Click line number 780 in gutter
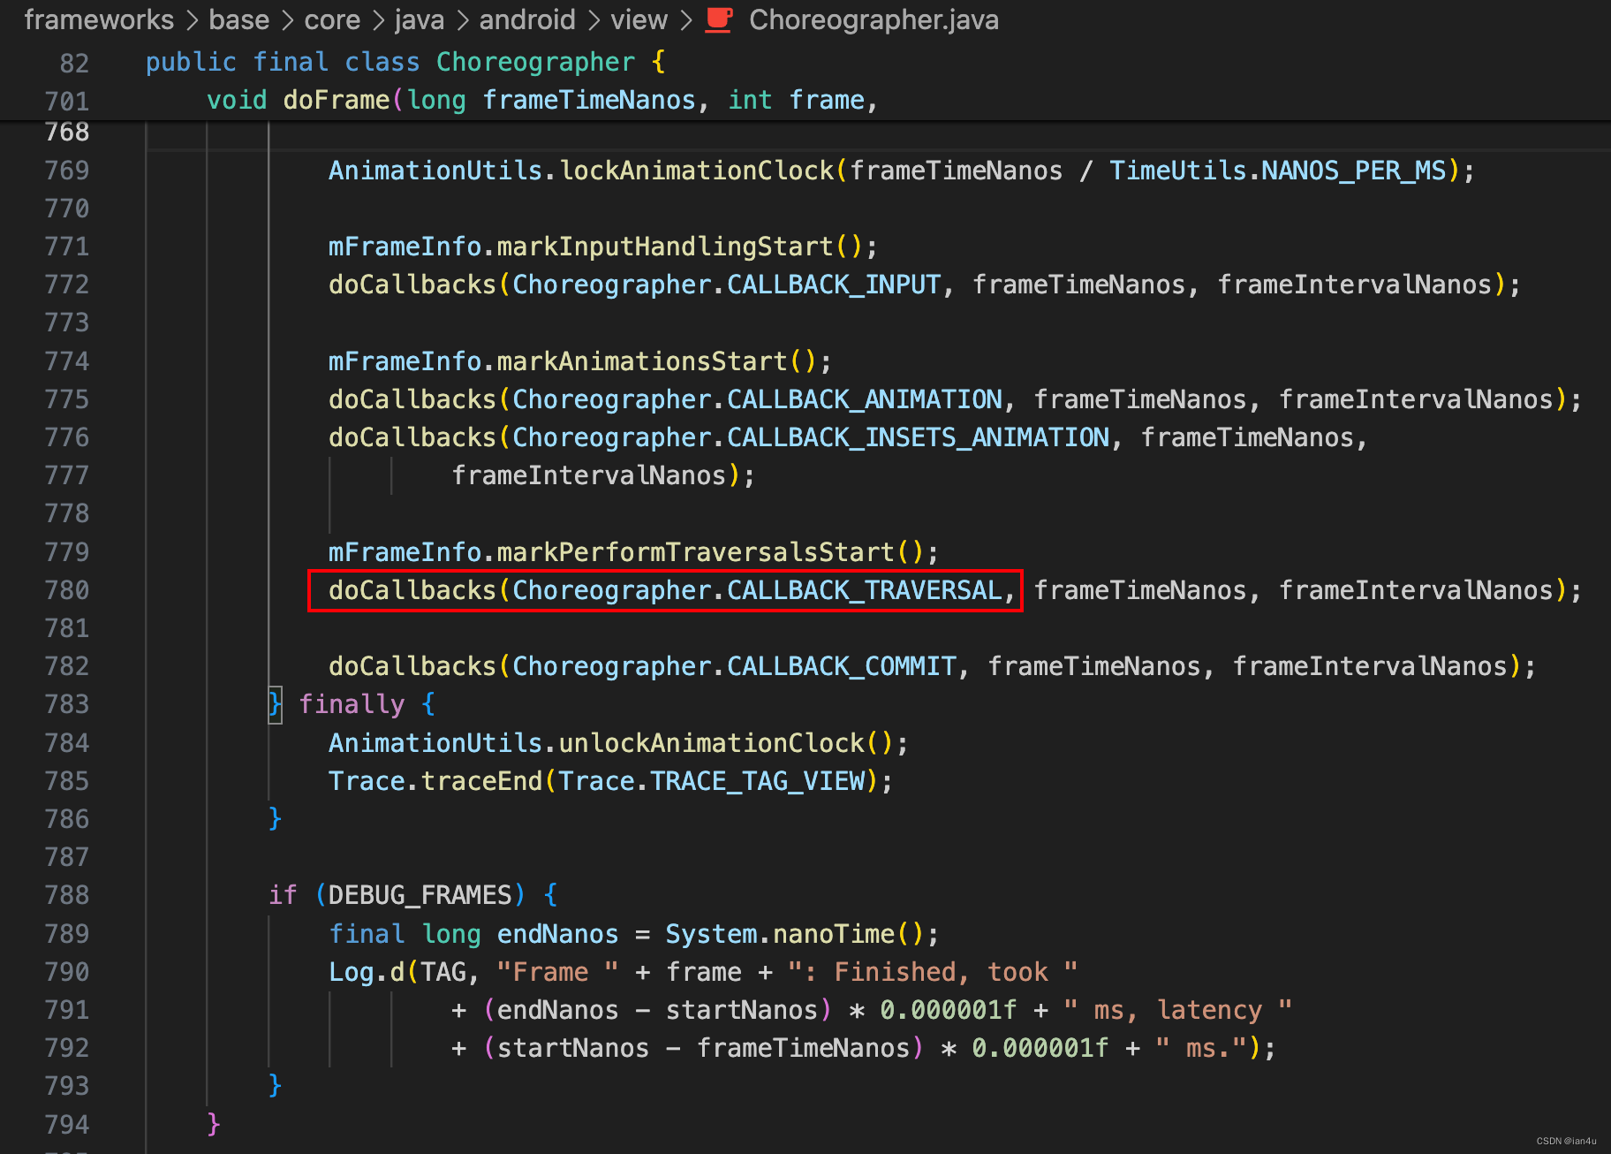This screenshot has height=1154, width=1611. tap(67, 590)
